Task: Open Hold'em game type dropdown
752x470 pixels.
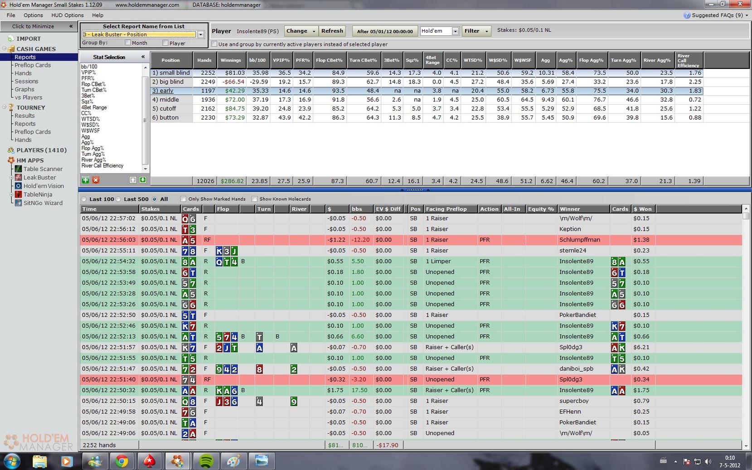Action: [455, 31]
